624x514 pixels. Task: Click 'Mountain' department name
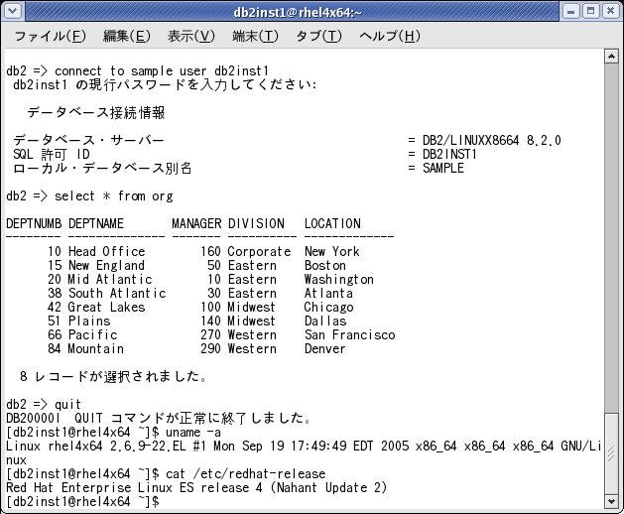pos(96,348)
